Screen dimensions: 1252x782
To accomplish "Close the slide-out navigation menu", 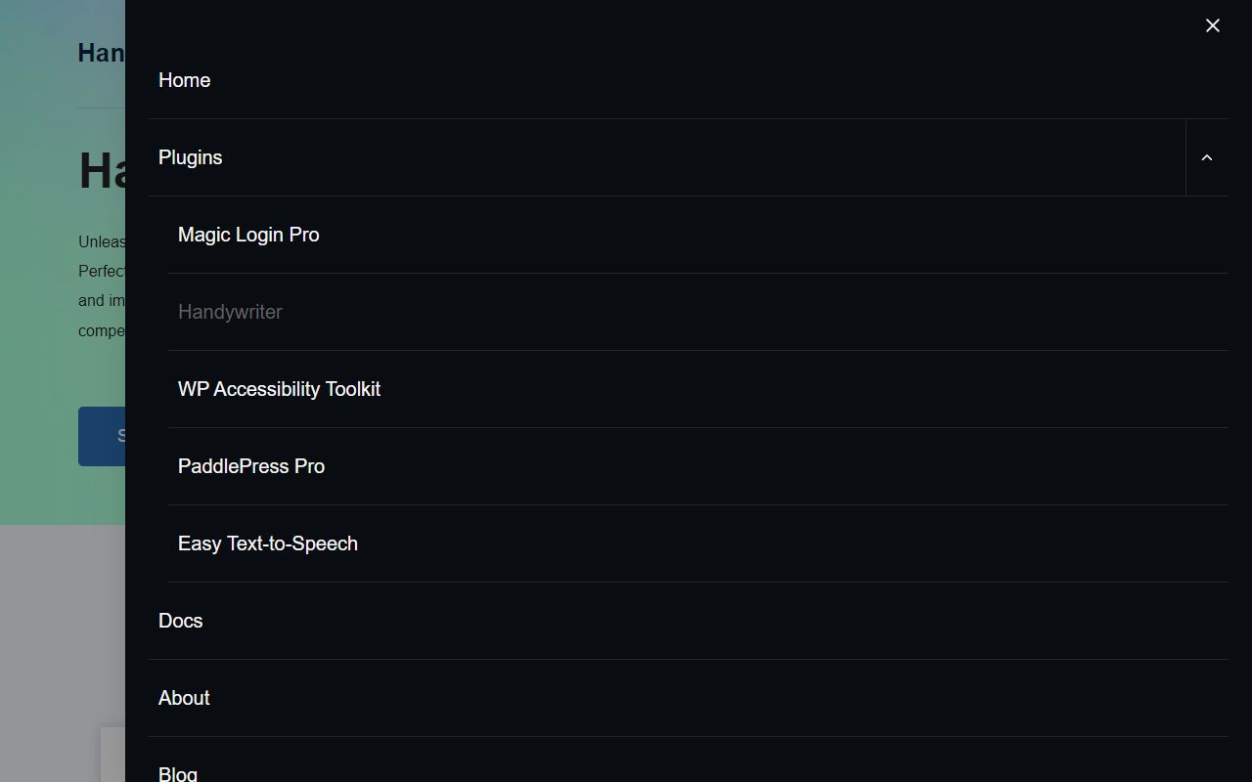I will click(x=1212, y=25).
